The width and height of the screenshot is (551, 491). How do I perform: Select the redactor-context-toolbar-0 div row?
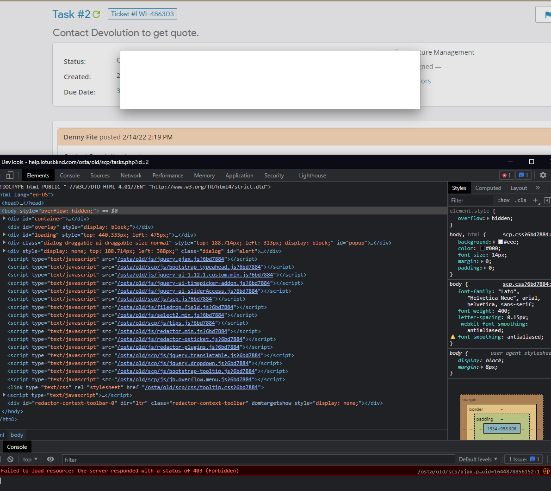coord(223,403)
